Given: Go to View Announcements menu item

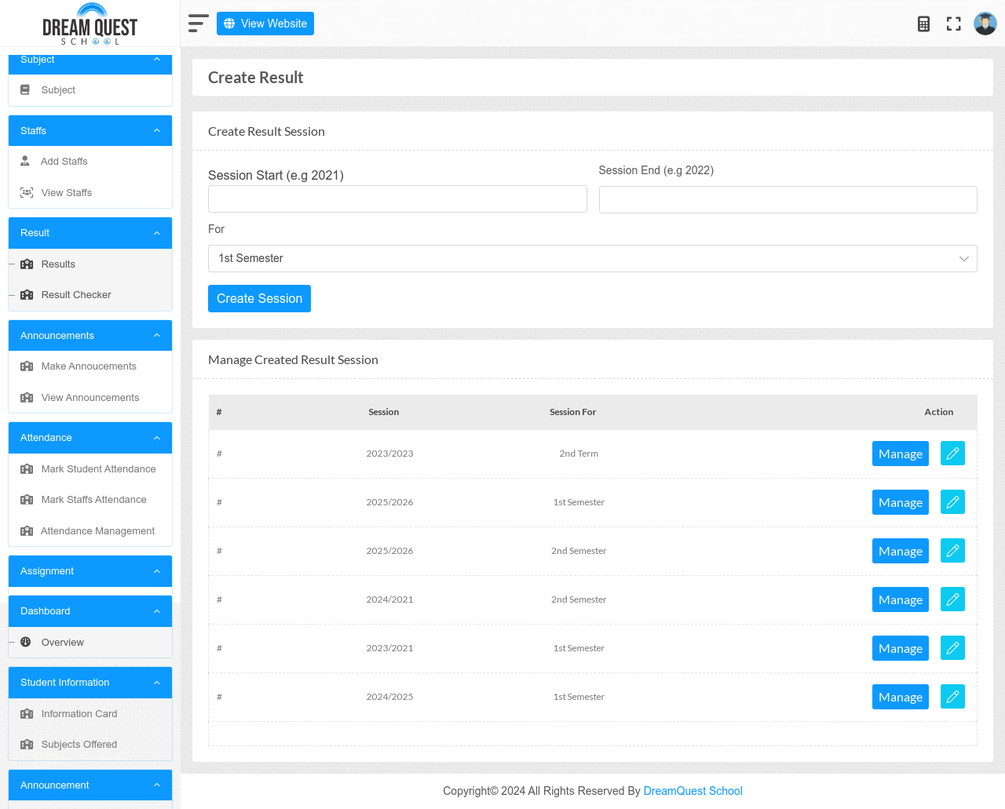Looking at the screenshot, I should pyautogui.click(x=90, y=398).
